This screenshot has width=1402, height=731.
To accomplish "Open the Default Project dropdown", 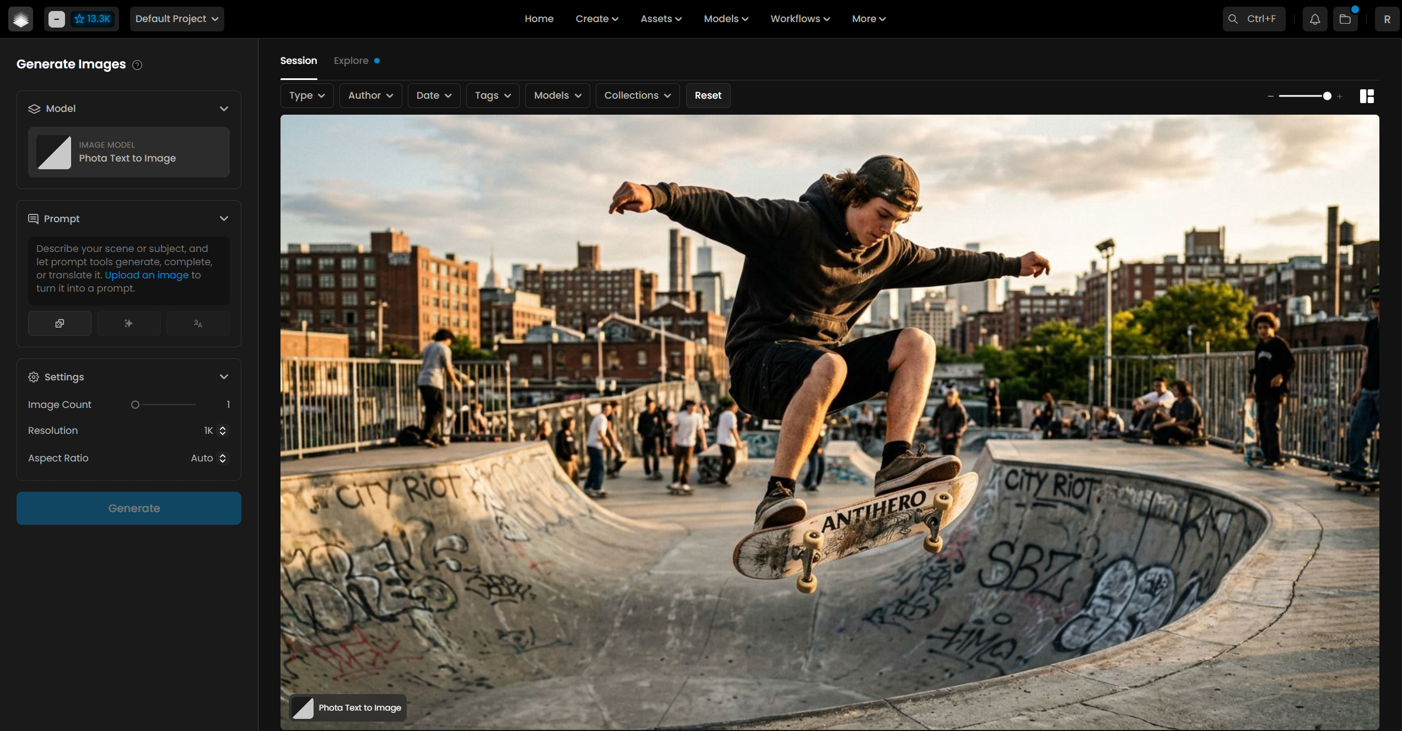I will [177, 19].
